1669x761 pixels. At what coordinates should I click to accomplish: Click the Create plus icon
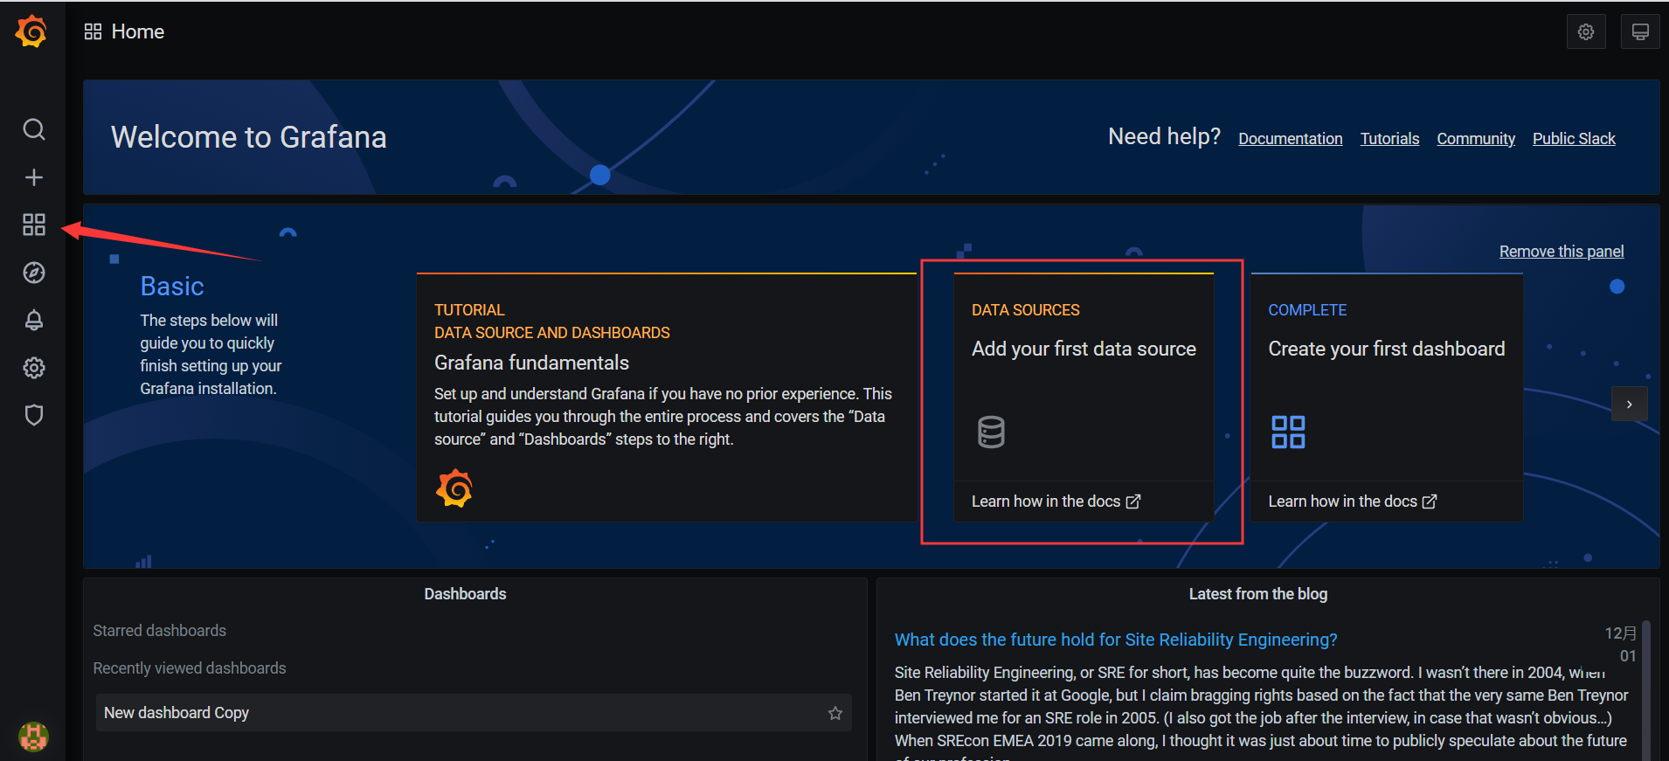(33, 177)
